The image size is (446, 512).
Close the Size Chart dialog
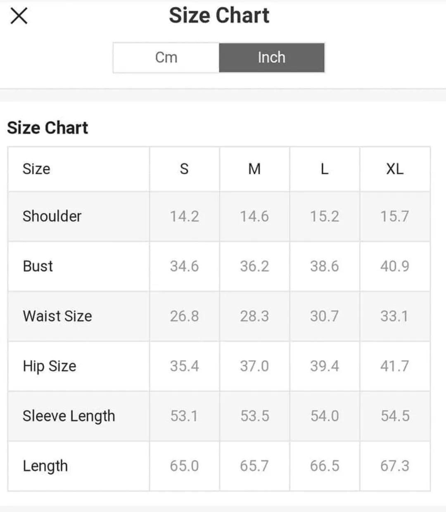click(x=19, y=16)
